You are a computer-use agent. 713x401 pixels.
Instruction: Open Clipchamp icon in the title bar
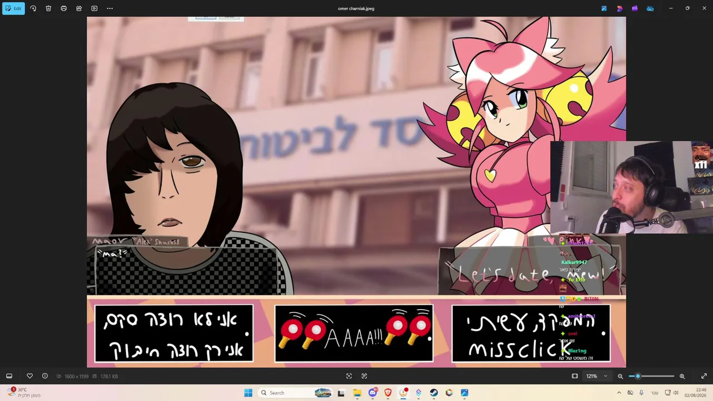[x=634, y=8]
